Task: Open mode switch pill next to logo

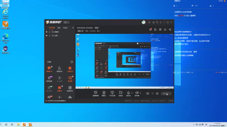Action: (x=66, y=22)
